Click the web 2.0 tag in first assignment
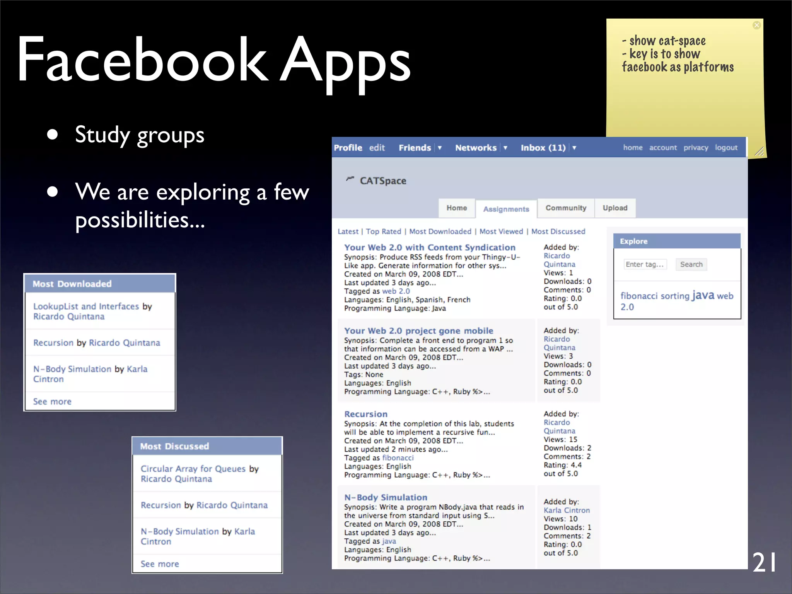792x594 pixels. tap(396, 291)
